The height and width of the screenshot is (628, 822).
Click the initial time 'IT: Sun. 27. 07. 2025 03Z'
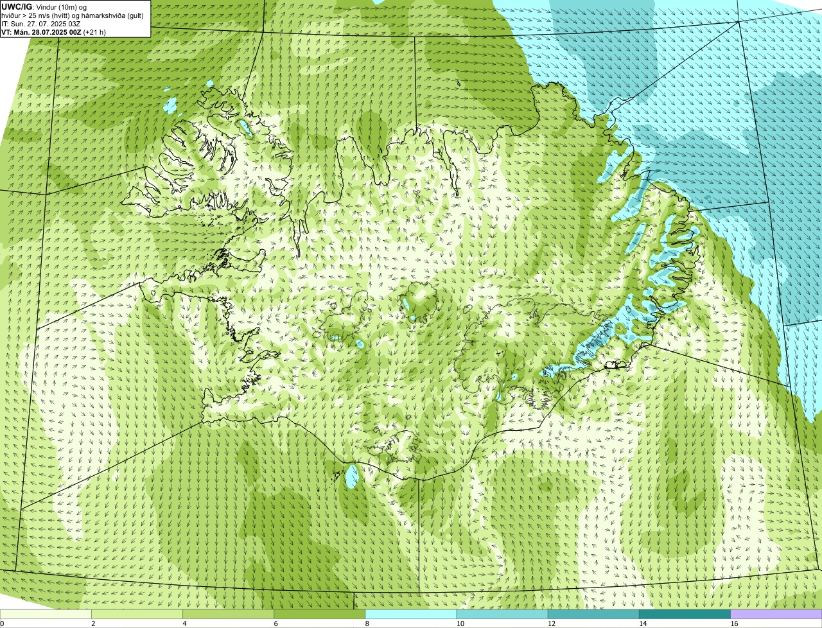point(41,24)
